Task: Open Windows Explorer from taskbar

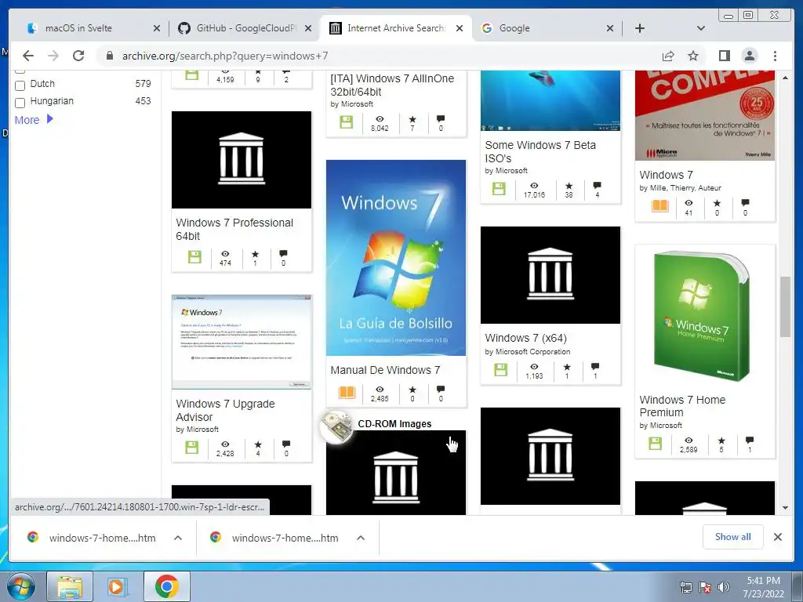Action: [70, 586]
